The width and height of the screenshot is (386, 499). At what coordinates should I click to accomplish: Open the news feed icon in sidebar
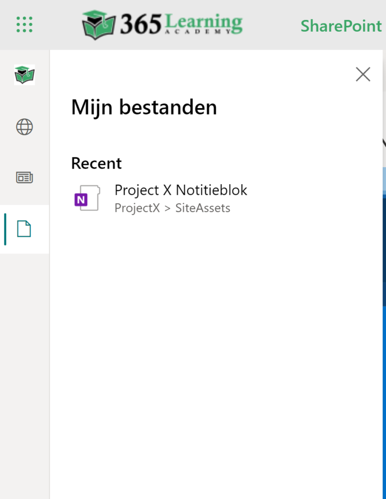click(24, 178)
